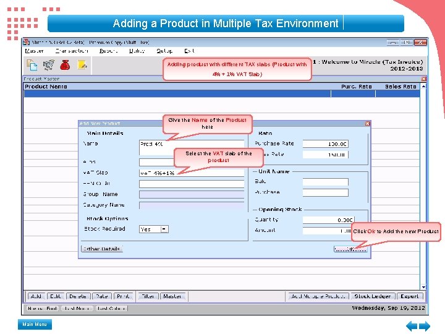Click the Edit button in bottom bar
Image resolution: width=445 pixels, height=334 pixels.
click(56, 296)
